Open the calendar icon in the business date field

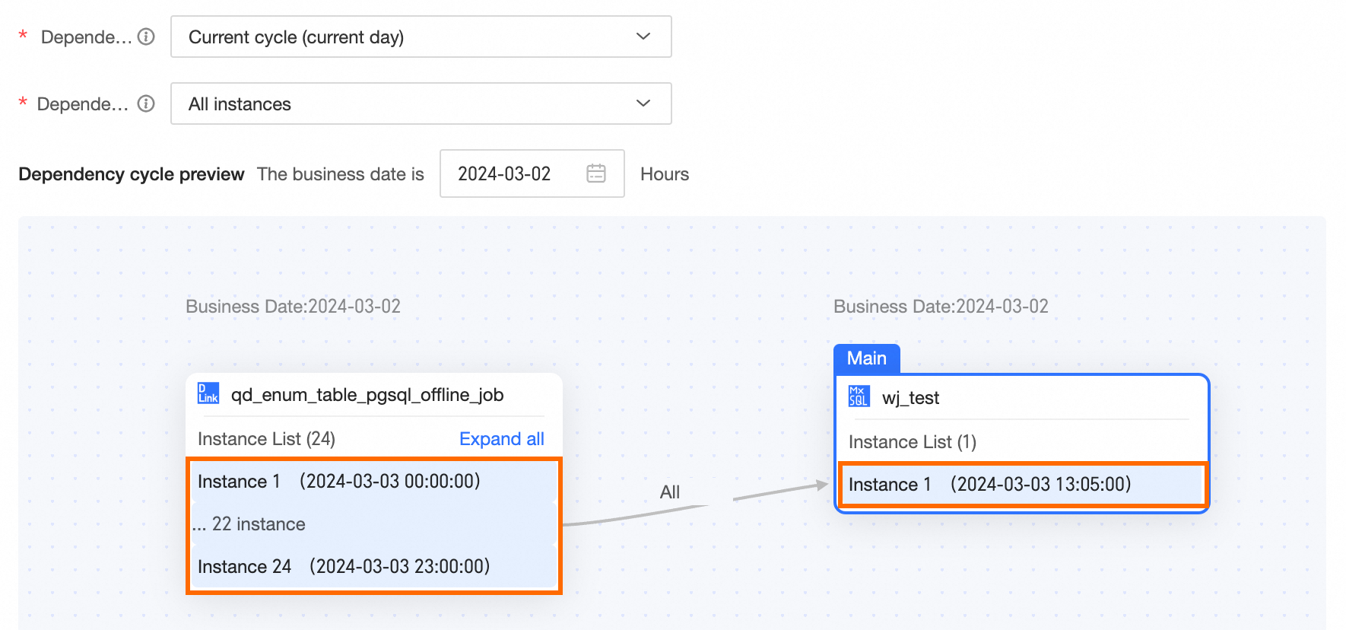pos(596,173)
